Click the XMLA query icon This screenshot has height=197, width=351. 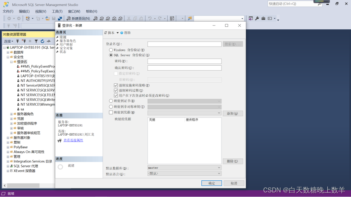click(x=114, y=19)
